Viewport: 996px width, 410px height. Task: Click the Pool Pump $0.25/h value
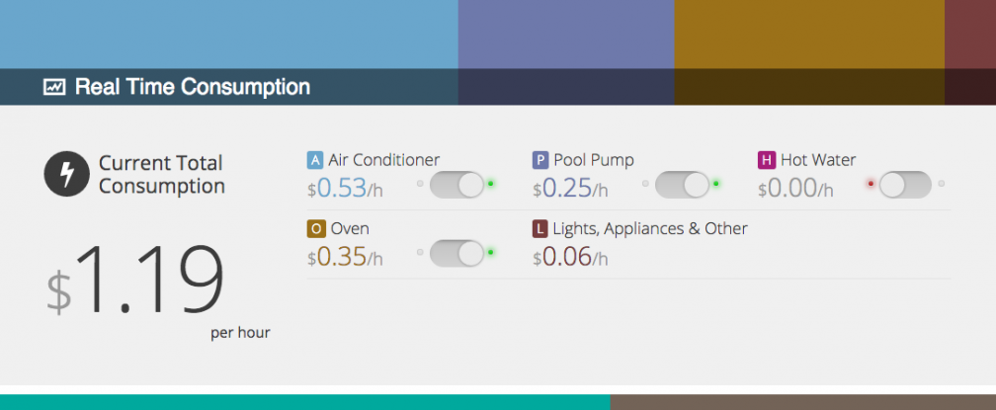[570, 189]
